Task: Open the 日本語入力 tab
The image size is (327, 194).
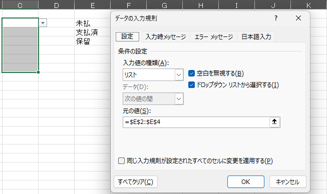Action: [256, 37]
